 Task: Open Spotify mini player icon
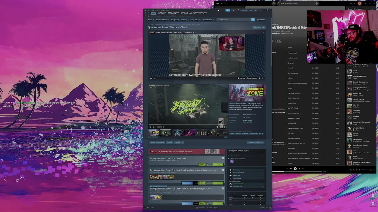click(x=371, y=170)
